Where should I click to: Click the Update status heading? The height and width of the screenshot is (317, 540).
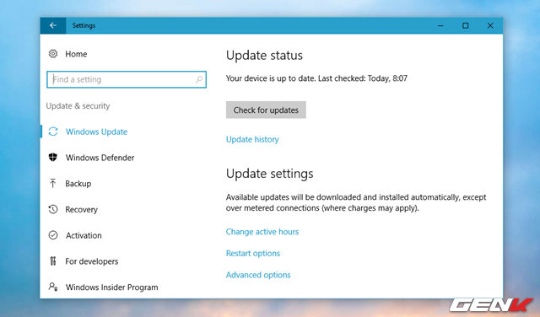pyautogui.click(x=264, y=56)
